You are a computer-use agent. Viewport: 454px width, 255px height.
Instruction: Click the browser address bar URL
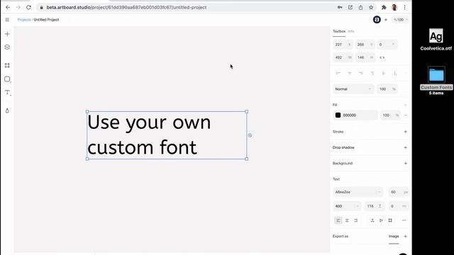tap(126, 7)
